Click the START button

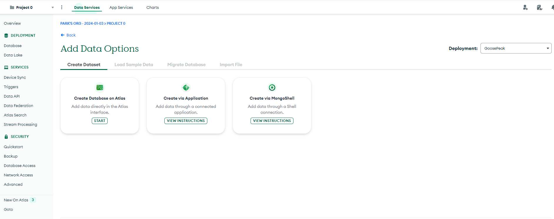(x=100, y=121)
